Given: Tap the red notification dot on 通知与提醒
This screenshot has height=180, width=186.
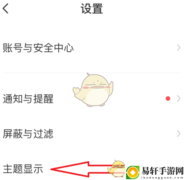Looking at the screenshot, I should tap(168, 99).
